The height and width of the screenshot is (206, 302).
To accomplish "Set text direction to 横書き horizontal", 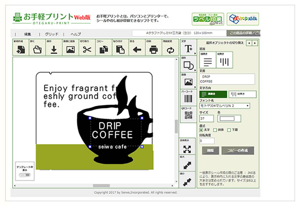I will [x=213, y=94].
